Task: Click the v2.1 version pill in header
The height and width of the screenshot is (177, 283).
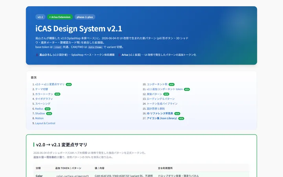Action: coord(40,17)
